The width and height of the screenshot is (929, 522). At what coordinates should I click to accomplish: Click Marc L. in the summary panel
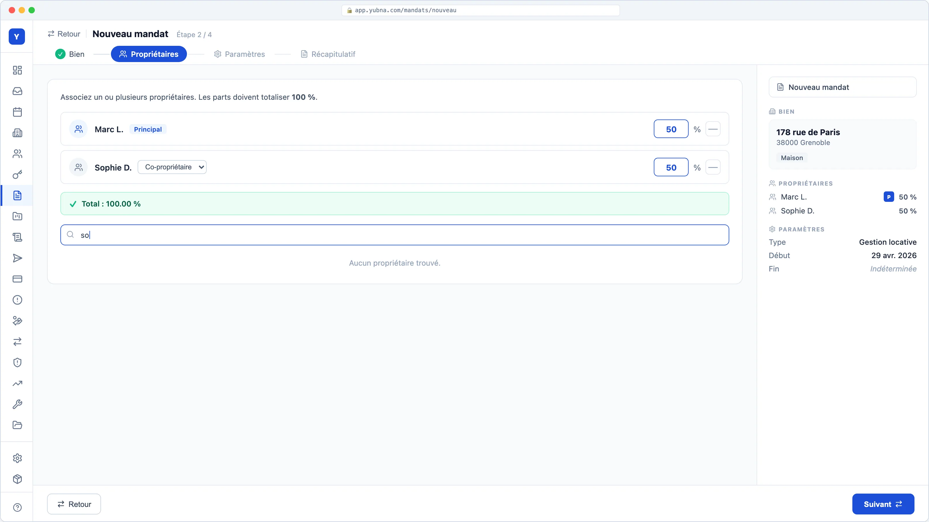click(x=794, y=197)
